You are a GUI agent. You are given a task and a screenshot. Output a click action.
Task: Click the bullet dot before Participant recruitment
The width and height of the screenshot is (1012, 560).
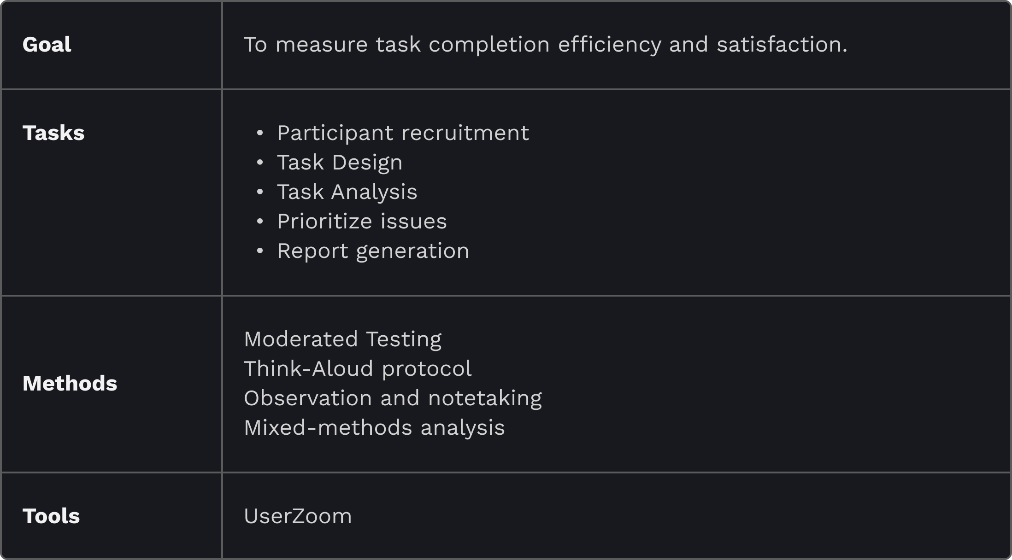(x=260, y=133)
